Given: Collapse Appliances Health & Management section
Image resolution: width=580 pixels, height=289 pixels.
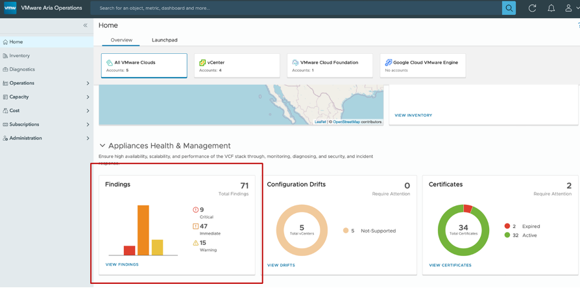Looking at the screenshot, I should (103, 146).
